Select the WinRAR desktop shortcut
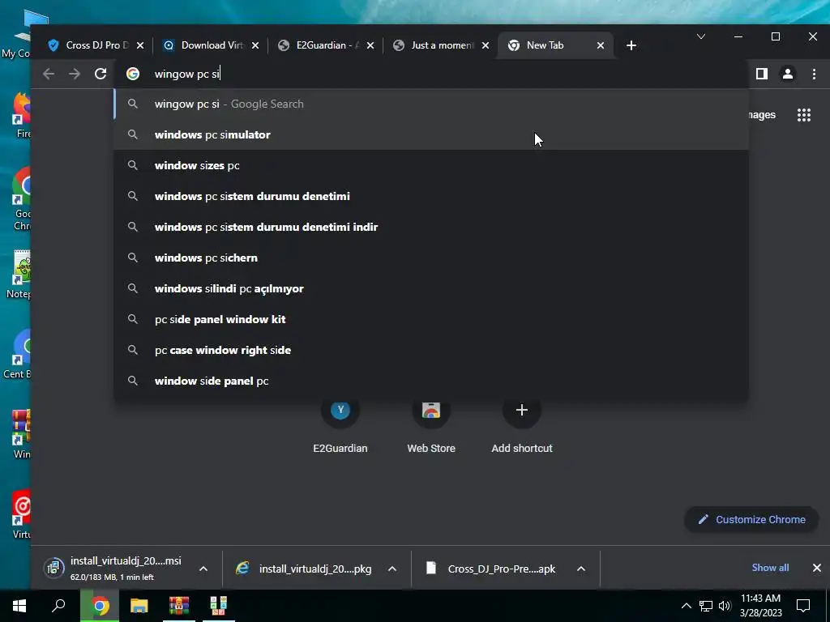Screen dimensions: 830x622 (21, 434)
